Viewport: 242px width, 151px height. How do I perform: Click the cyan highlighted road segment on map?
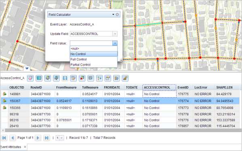(149, 24)
